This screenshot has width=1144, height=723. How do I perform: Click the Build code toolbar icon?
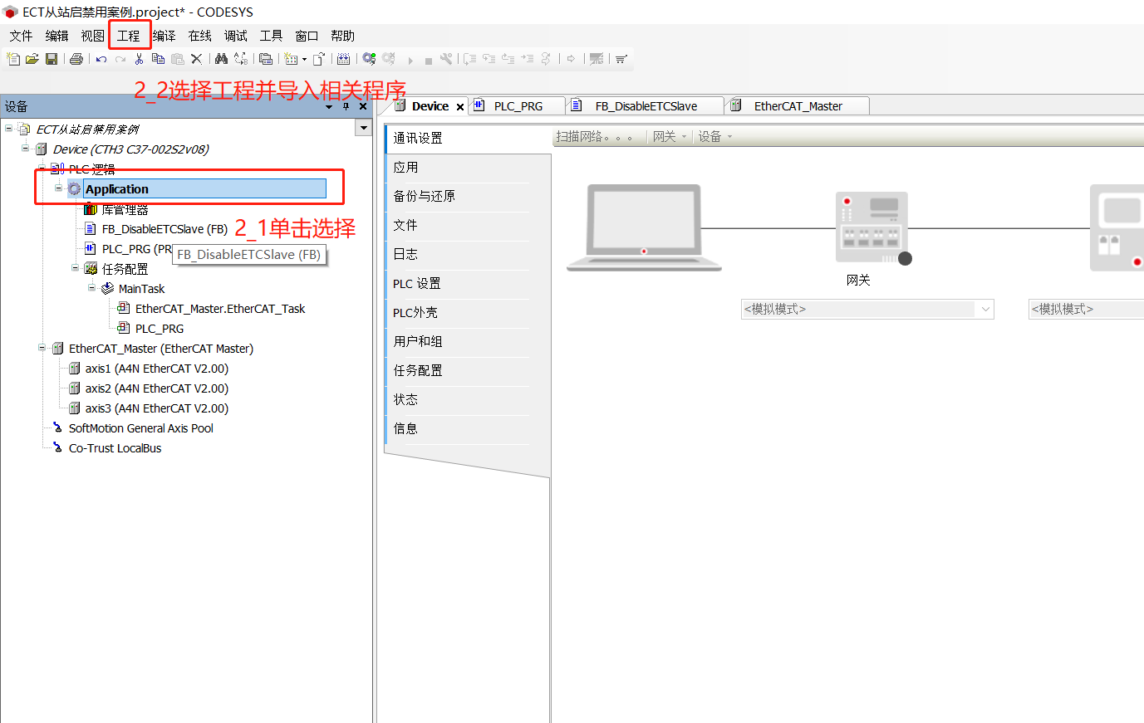(x=343, y=59)
